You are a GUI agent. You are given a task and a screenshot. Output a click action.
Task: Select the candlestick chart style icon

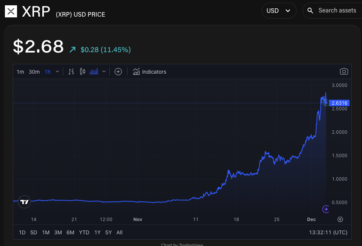coord(82,71)
